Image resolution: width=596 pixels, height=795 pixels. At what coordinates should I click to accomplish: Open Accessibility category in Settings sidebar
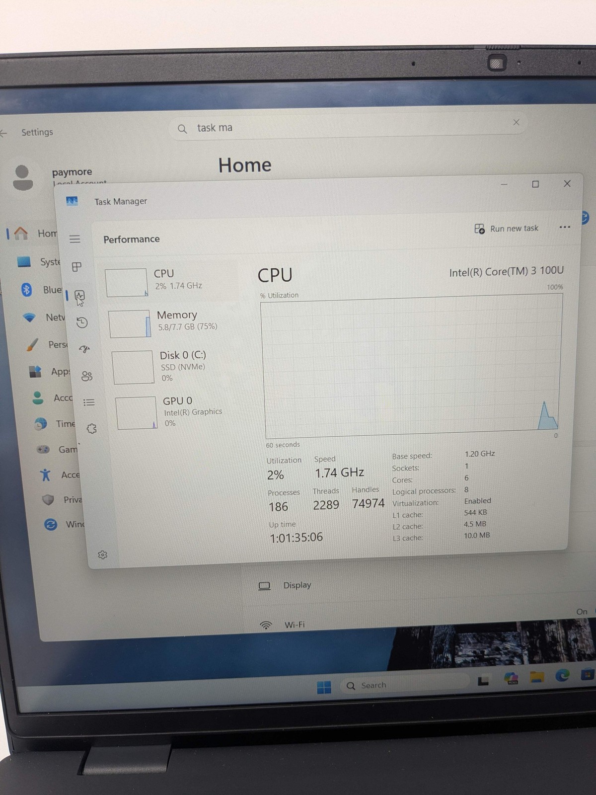point(60,475)
